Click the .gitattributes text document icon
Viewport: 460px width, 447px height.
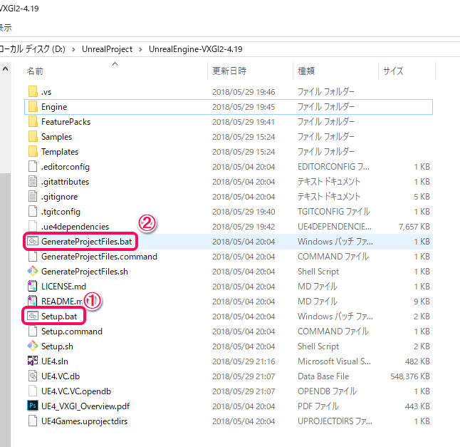33,182
